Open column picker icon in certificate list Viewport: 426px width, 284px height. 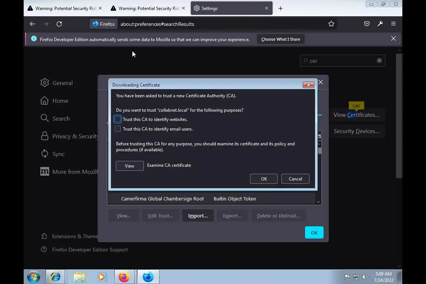319,136
